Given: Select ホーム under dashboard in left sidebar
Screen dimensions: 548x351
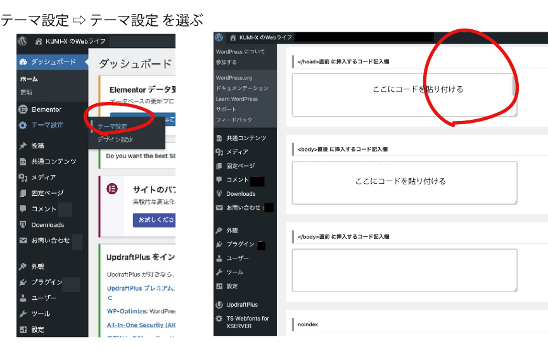Looking at the screenshot, I should [x=29, y=79].
